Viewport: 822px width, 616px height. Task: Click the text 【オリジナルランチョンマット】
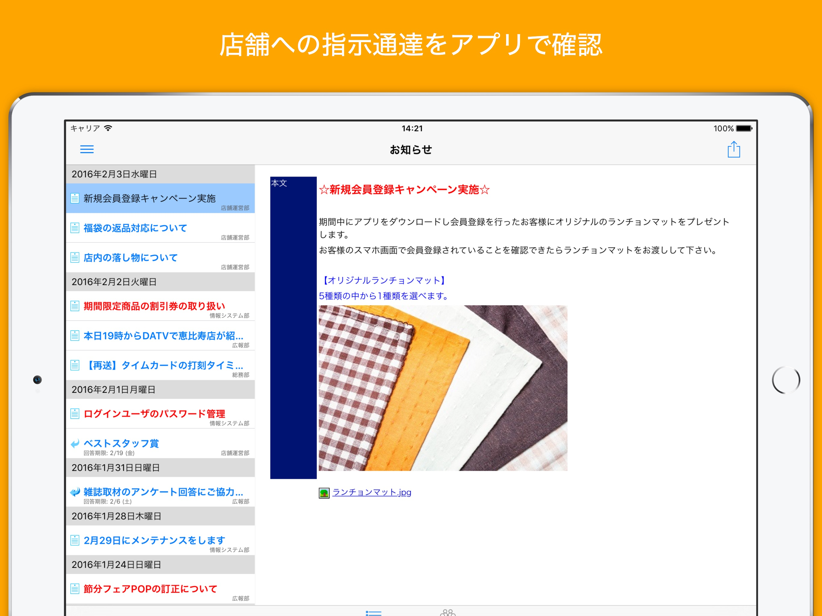coord(384,281)
